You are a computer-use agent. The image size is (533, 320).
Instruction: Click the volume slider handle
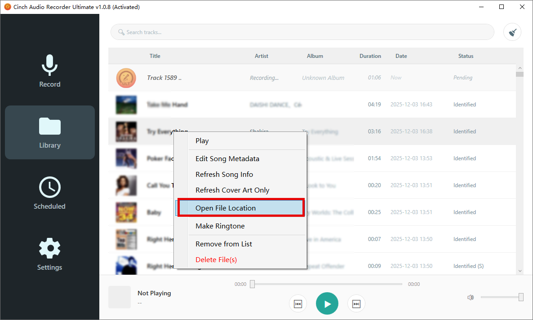click(520, 297)
